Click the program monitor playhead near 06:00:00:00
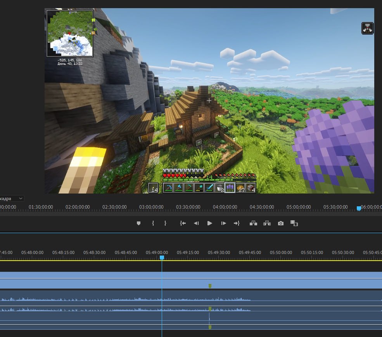Screen dimensions: 382x337 359,209
